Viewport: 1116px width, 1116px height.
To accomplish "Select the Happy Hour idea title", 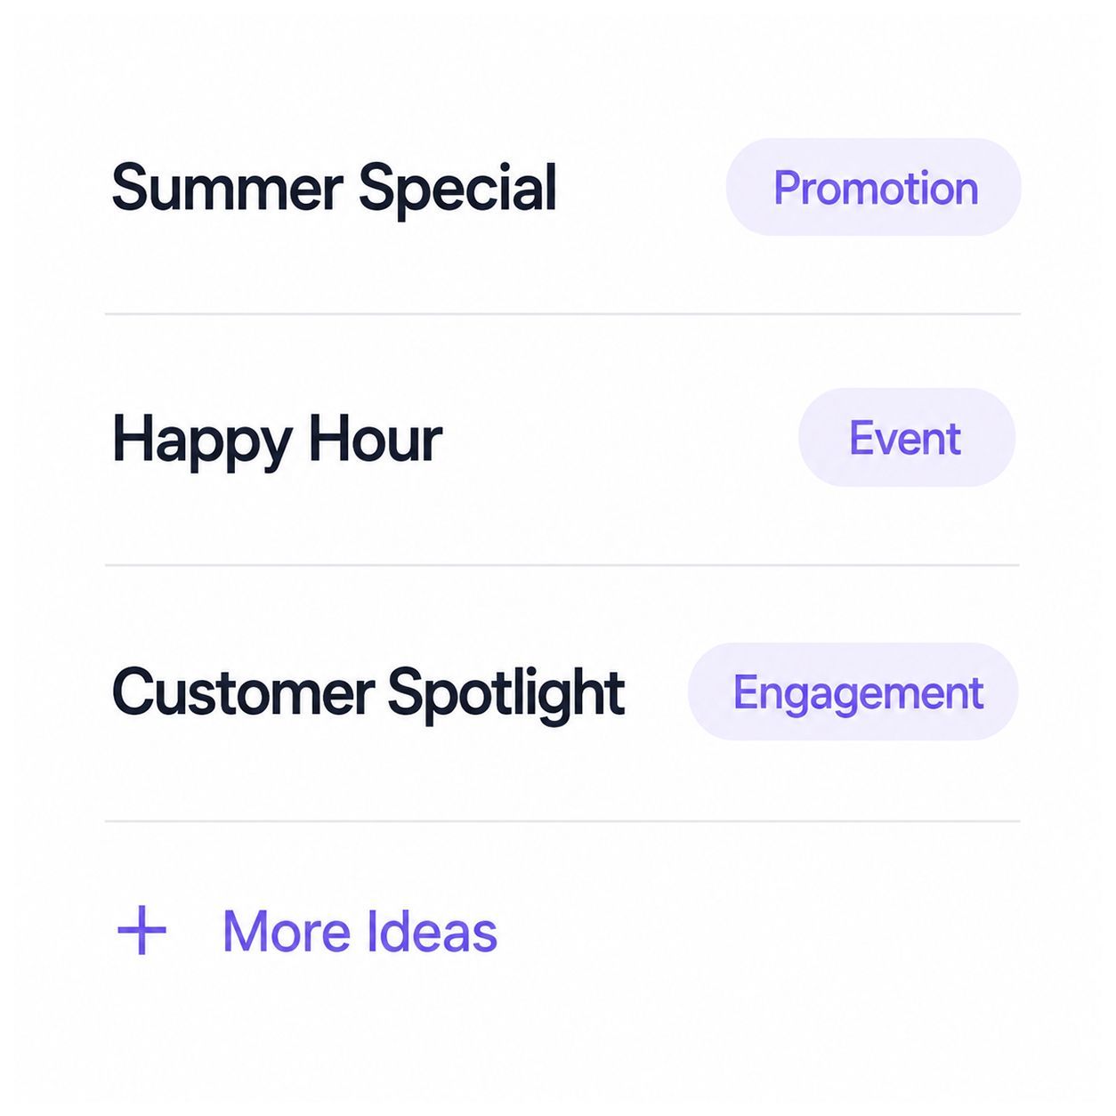I will coord(277,440).
